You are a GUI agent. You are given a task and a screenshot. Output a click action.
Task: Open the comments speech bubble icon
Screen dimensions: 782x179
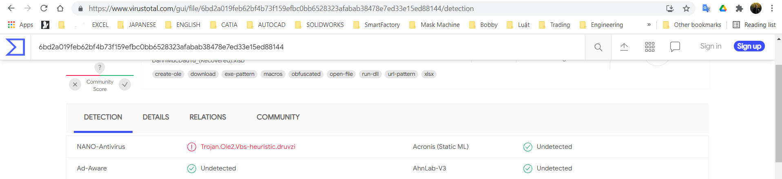pyautogui.click(x=675, y=47)
